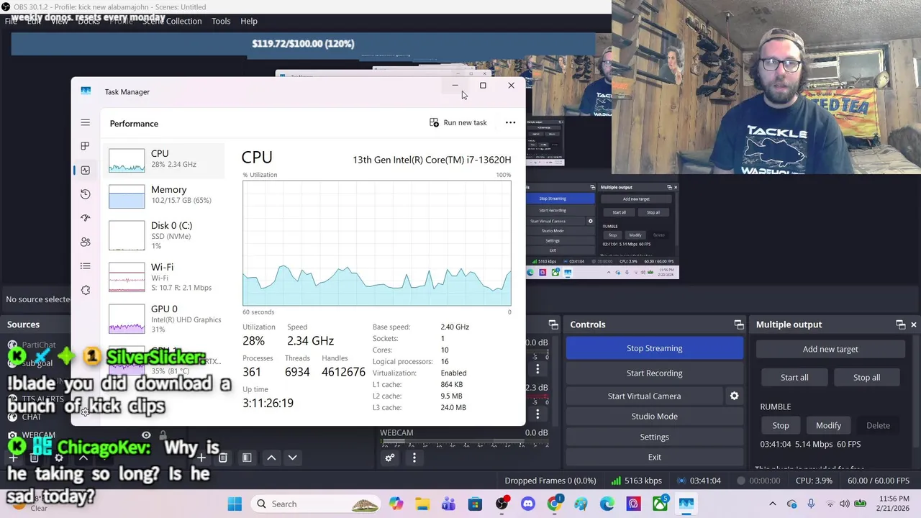Open Windows Start menu

point(235,504)
